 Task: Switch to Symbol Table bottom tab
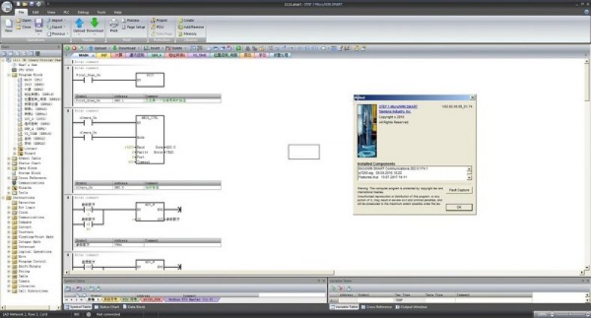click(78, 307)
